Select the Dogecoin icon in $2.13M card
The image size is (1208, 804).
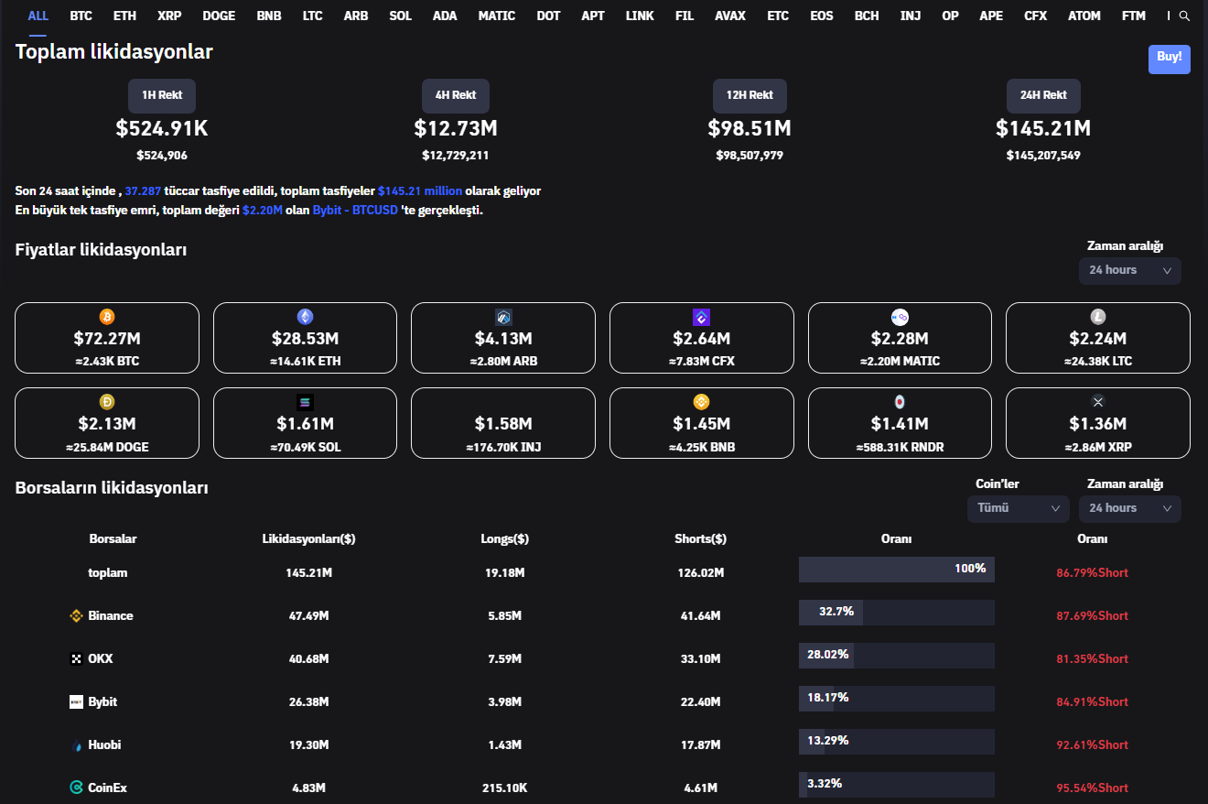(107, 402)
